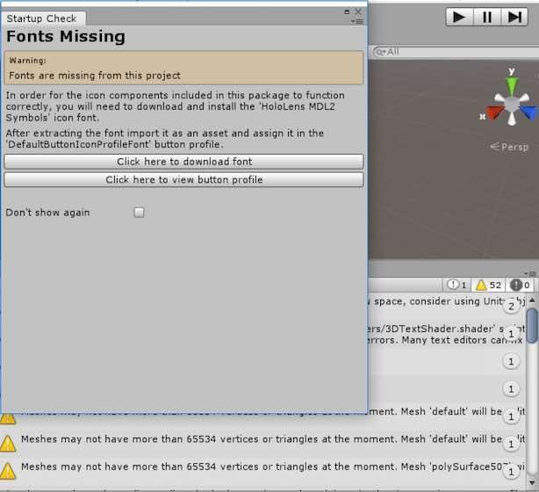
Task: Click the red X axis of scene gizmo
Action: [493, 112]
